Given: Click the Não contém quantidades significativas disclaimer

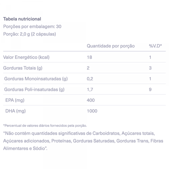Looking at the screenshot, I should tap(83, 141).
